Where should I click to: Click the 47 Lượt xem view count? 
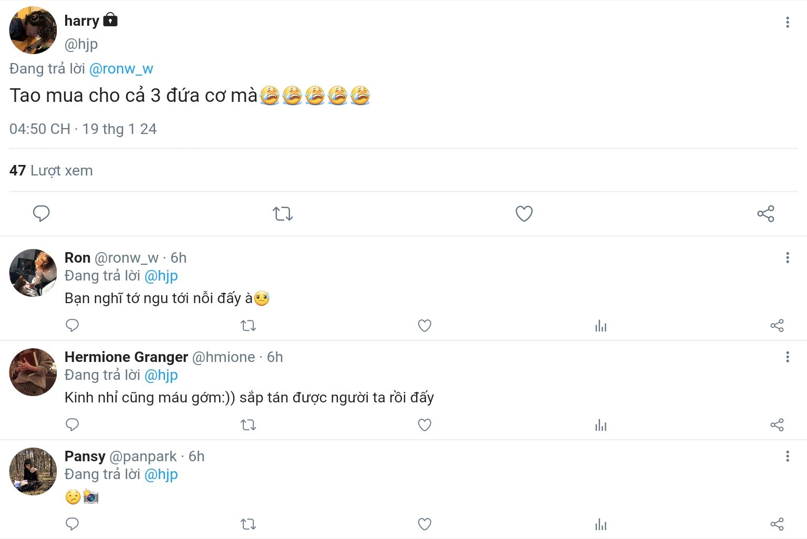coord(51,171)
